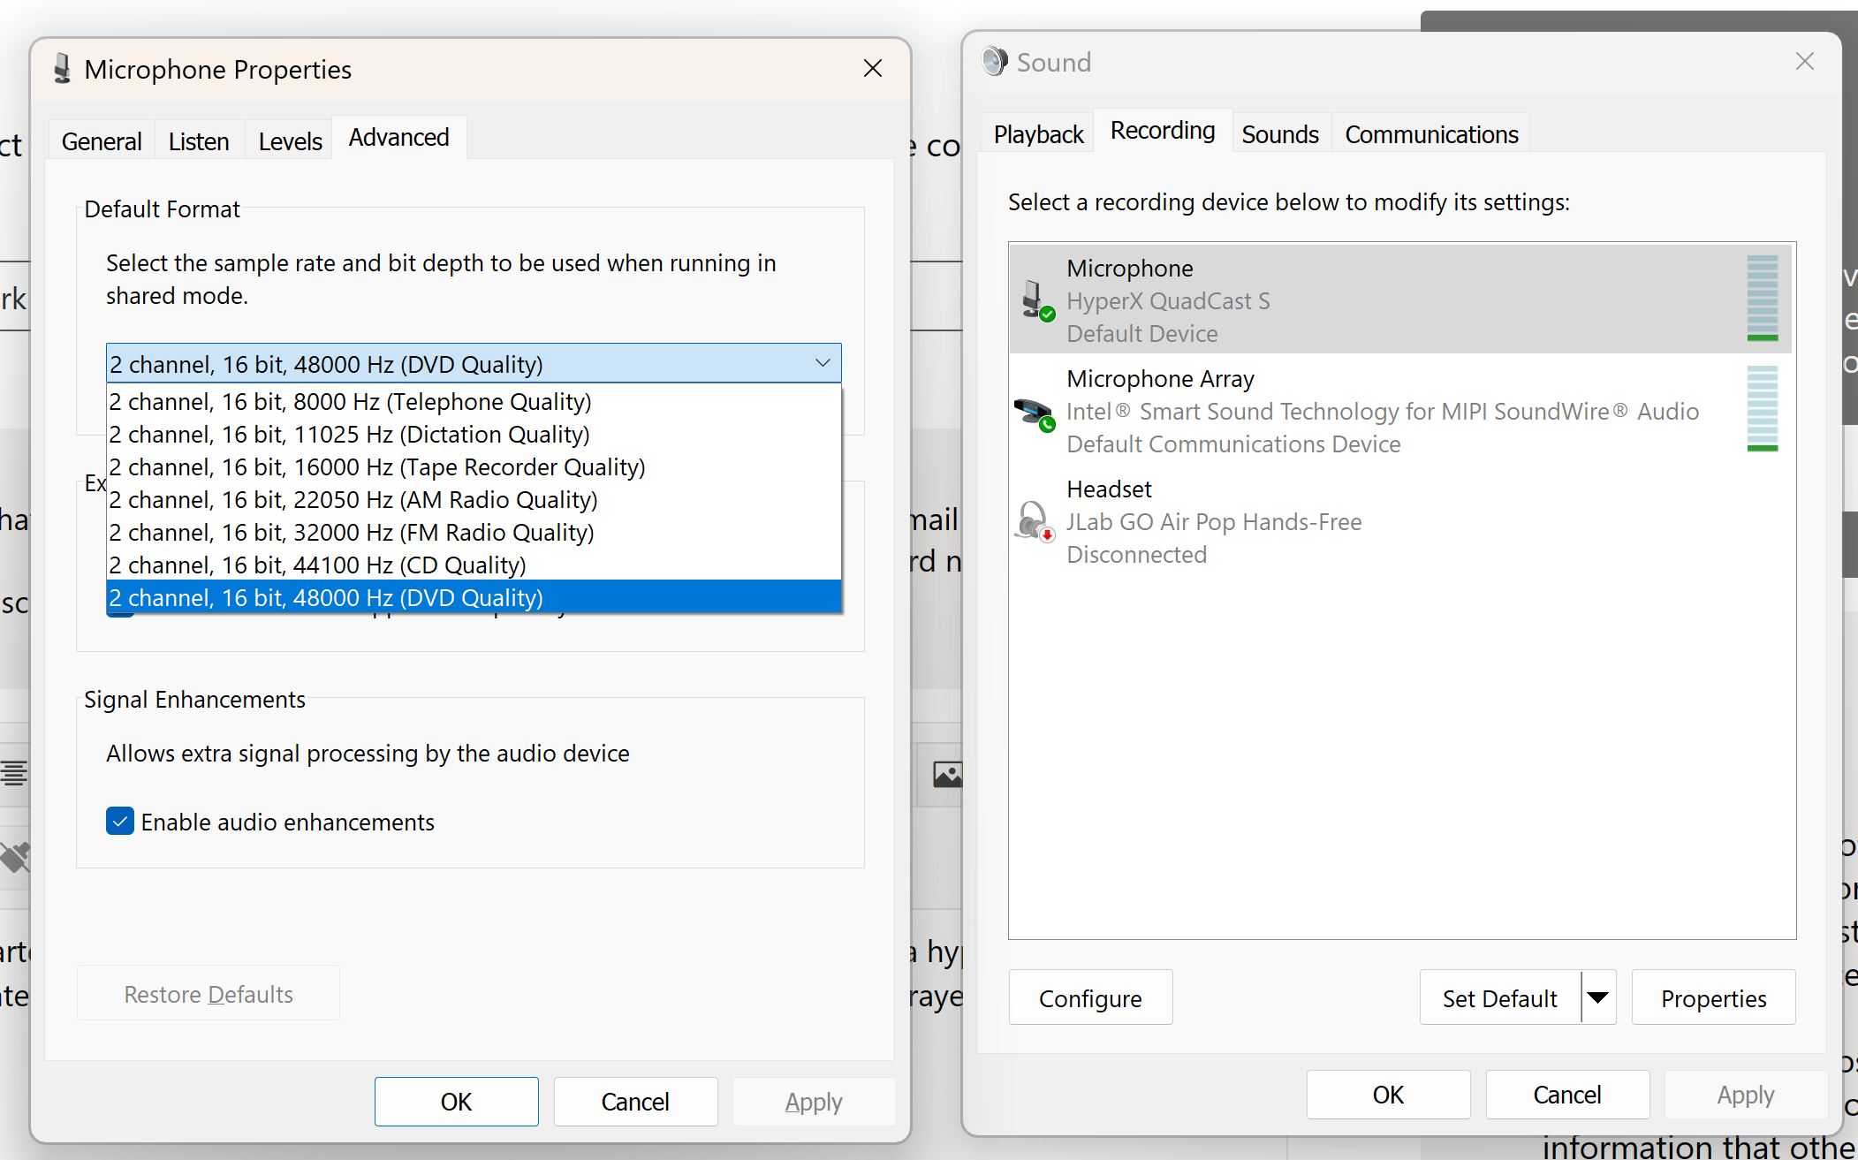The image size is (1858, 1160).
Task: Switch to the Playback tab
Action: point(1037,133)
